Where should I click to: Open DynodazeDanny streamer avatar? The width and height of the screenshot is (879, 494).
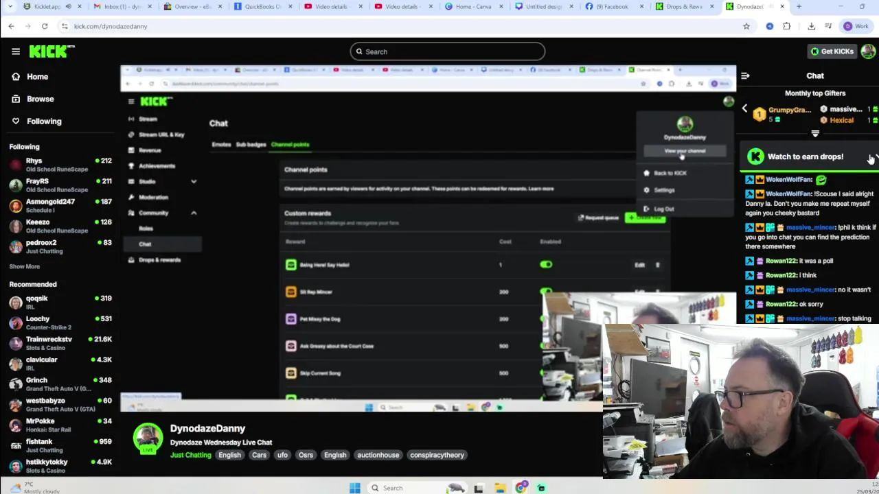tap(148, 438)
